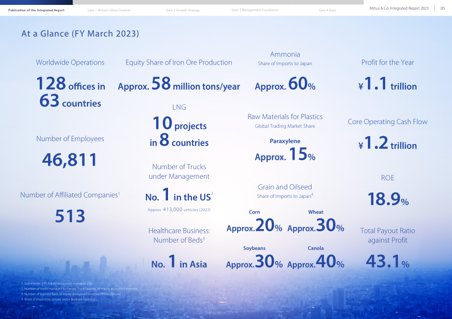452x319 pixels.
Task: Select the Equity Share of Iron Ore Production label
Action: coord(179,62)
